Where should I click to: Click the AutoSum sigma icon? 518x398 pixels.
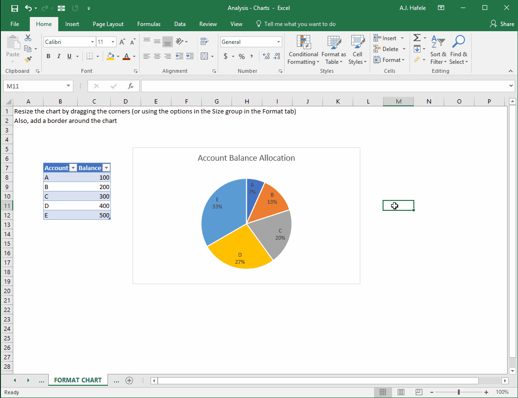417,38
